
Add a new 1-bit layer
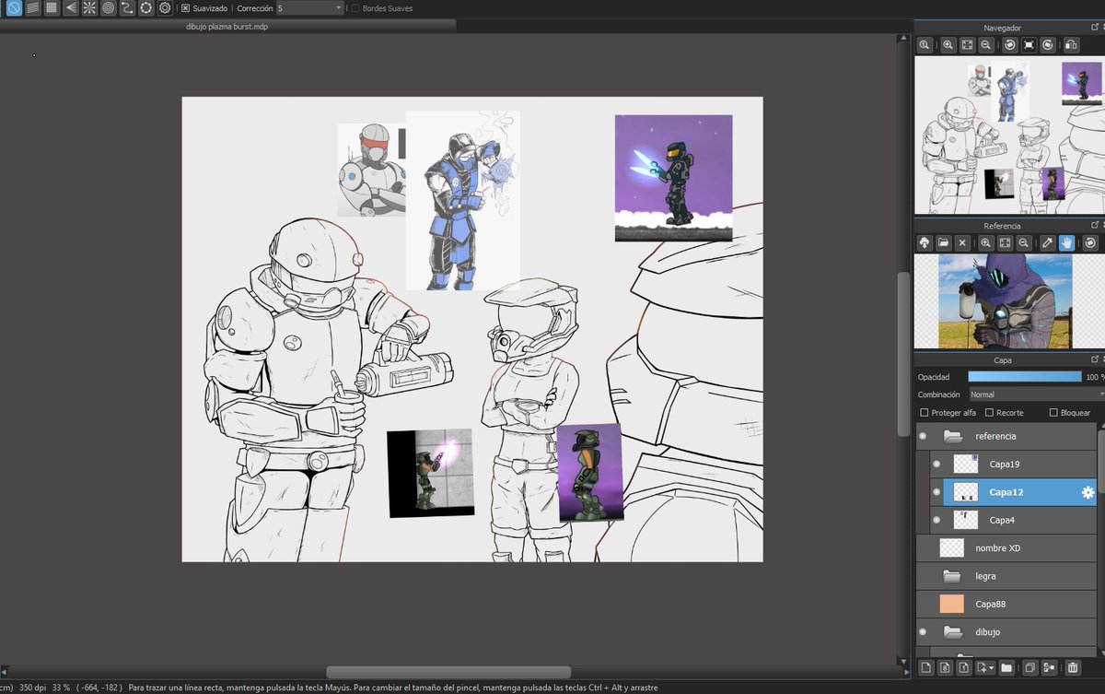click(963, 667)
